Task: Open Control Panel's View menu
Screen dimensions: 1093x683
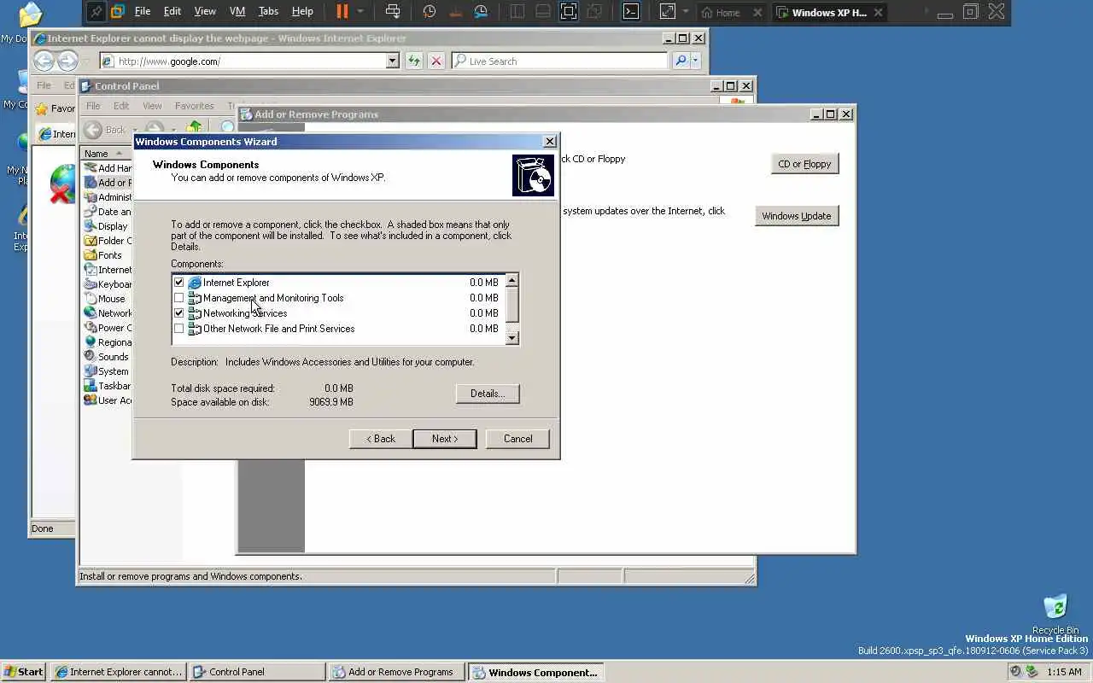Action: (x=152, y=106)
